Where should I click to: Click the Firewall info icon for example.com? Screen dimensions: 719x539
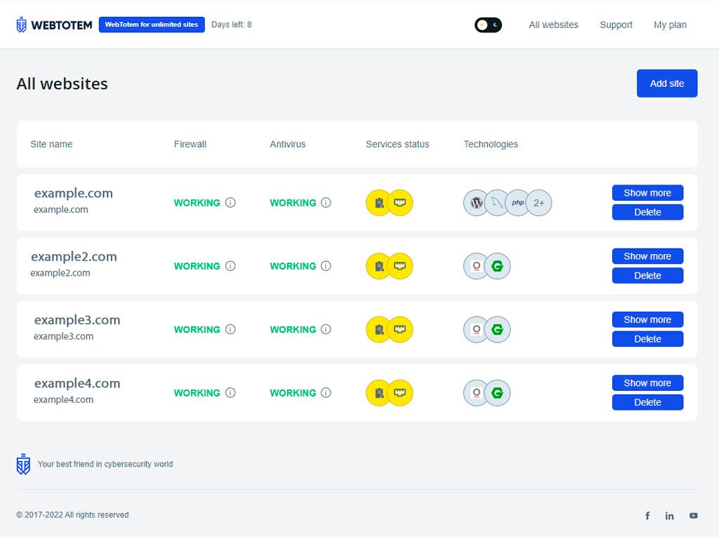[230, 203]
